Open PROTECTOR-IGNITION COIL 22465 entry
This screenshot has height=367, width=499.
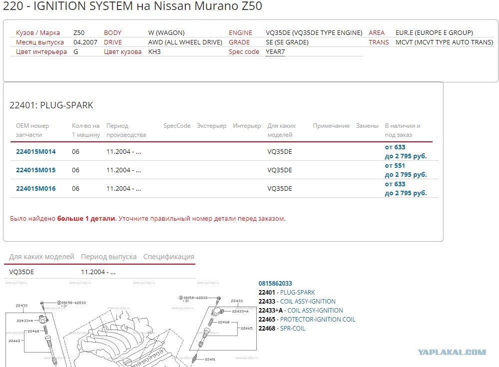pyautogui.click(x=307, y=319)
